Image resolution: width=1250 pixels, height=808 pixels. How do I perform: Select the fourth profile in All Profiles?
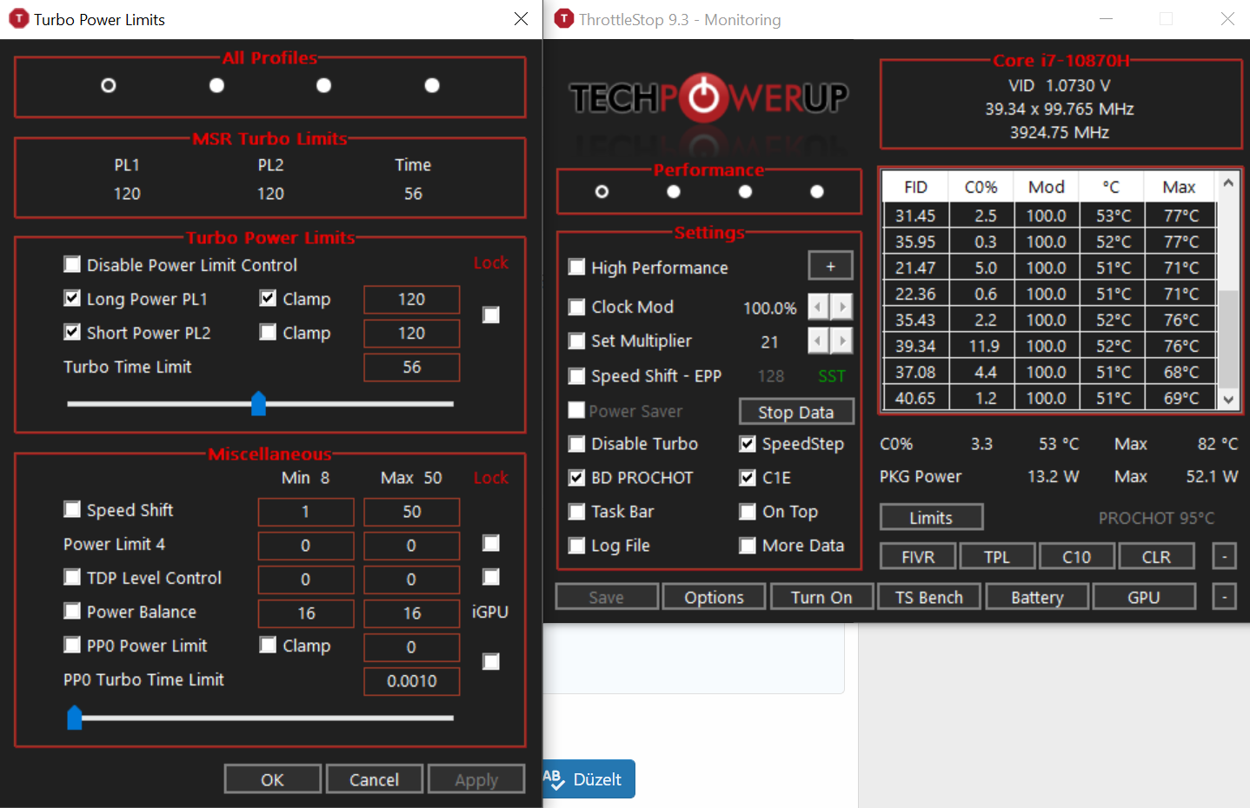pyautogui.click(x=432, y=85)
